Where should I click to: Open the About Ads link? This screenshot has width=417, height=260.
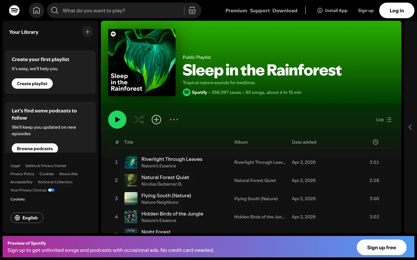(68, 174)
